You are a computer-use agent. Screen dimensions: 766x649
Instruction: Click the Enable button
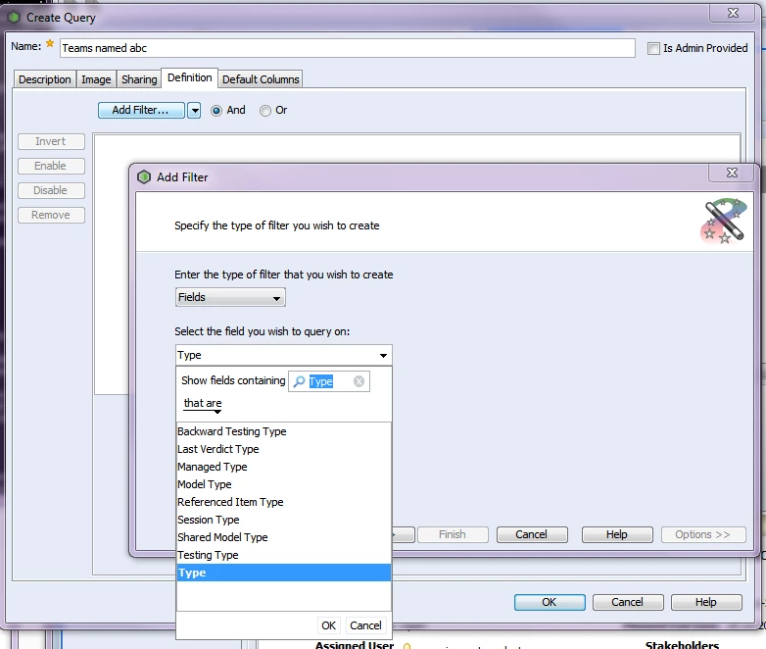pyautogui.click(x=51, y=166)
